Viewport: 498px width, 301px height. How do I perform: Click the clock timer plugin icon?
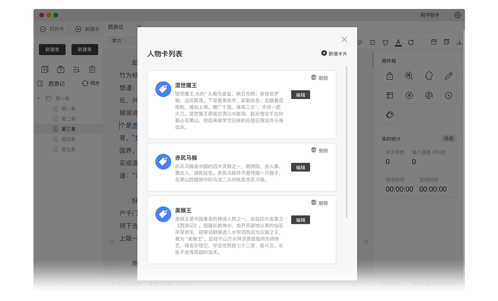click(448, 96)
